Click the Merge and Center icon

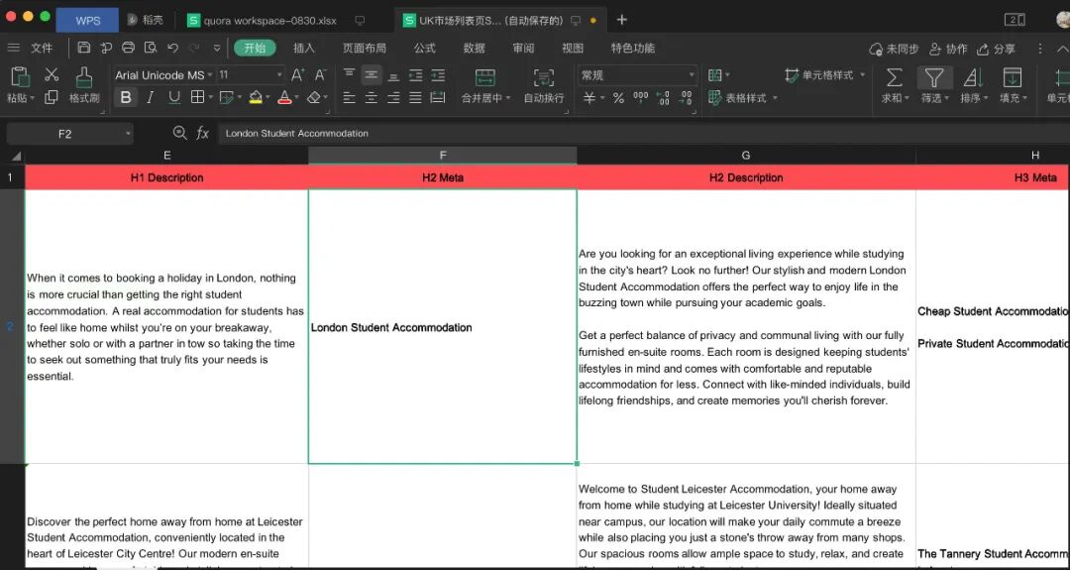pyautogui.click(x=484, y=77)
